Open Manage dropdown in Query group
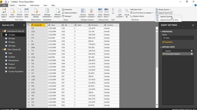 click(67, 16)
